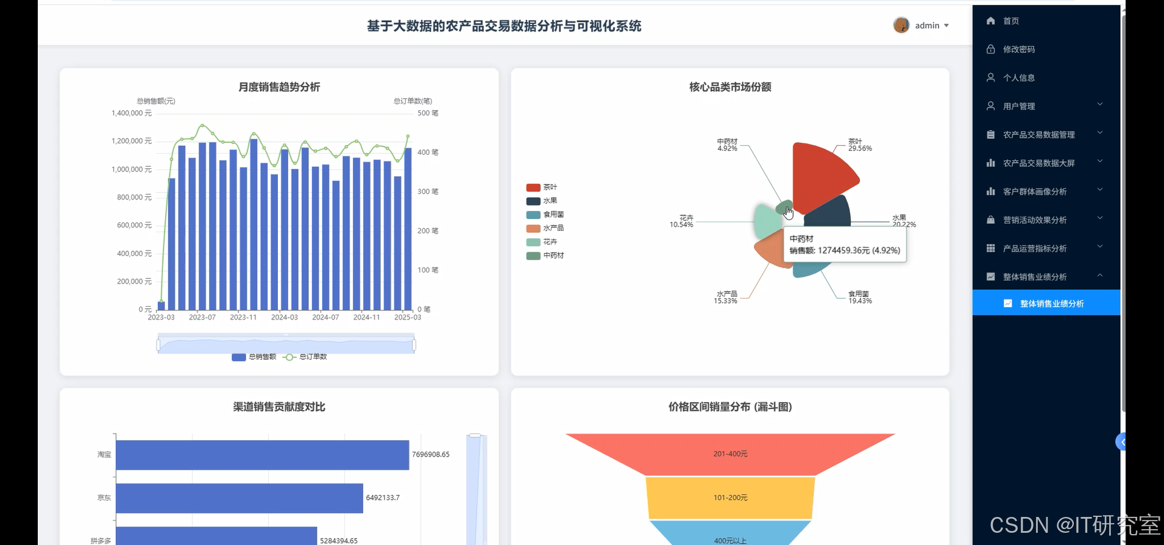1164x545 pixels.
Task: Click the 7696908.65 value label
Action: [x=431, y=454]
